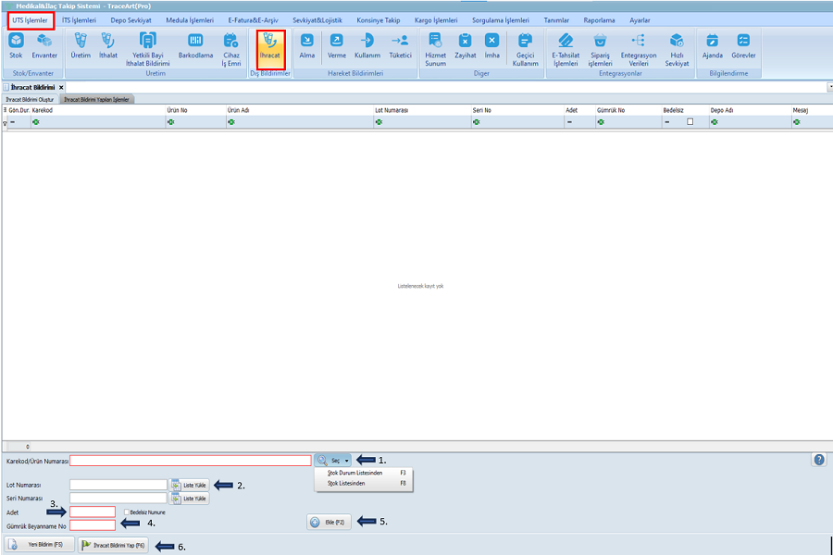Viewport: 833px width, 555px height.
Task: Open the Raporlama ribbon tab
Action: pyautogui.click(x=599, y=19)
